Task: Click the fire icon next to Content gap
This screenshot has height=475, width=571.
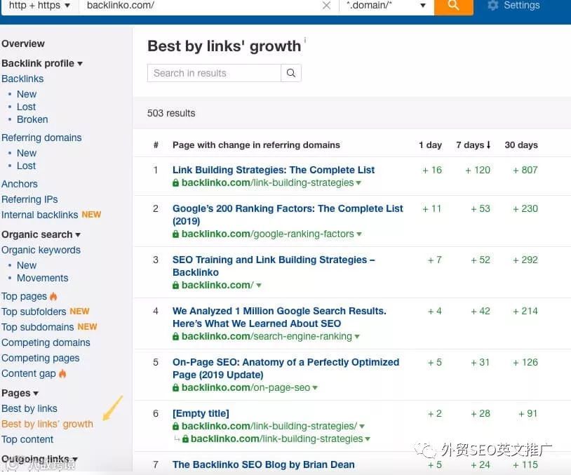Action: [62, 373]
